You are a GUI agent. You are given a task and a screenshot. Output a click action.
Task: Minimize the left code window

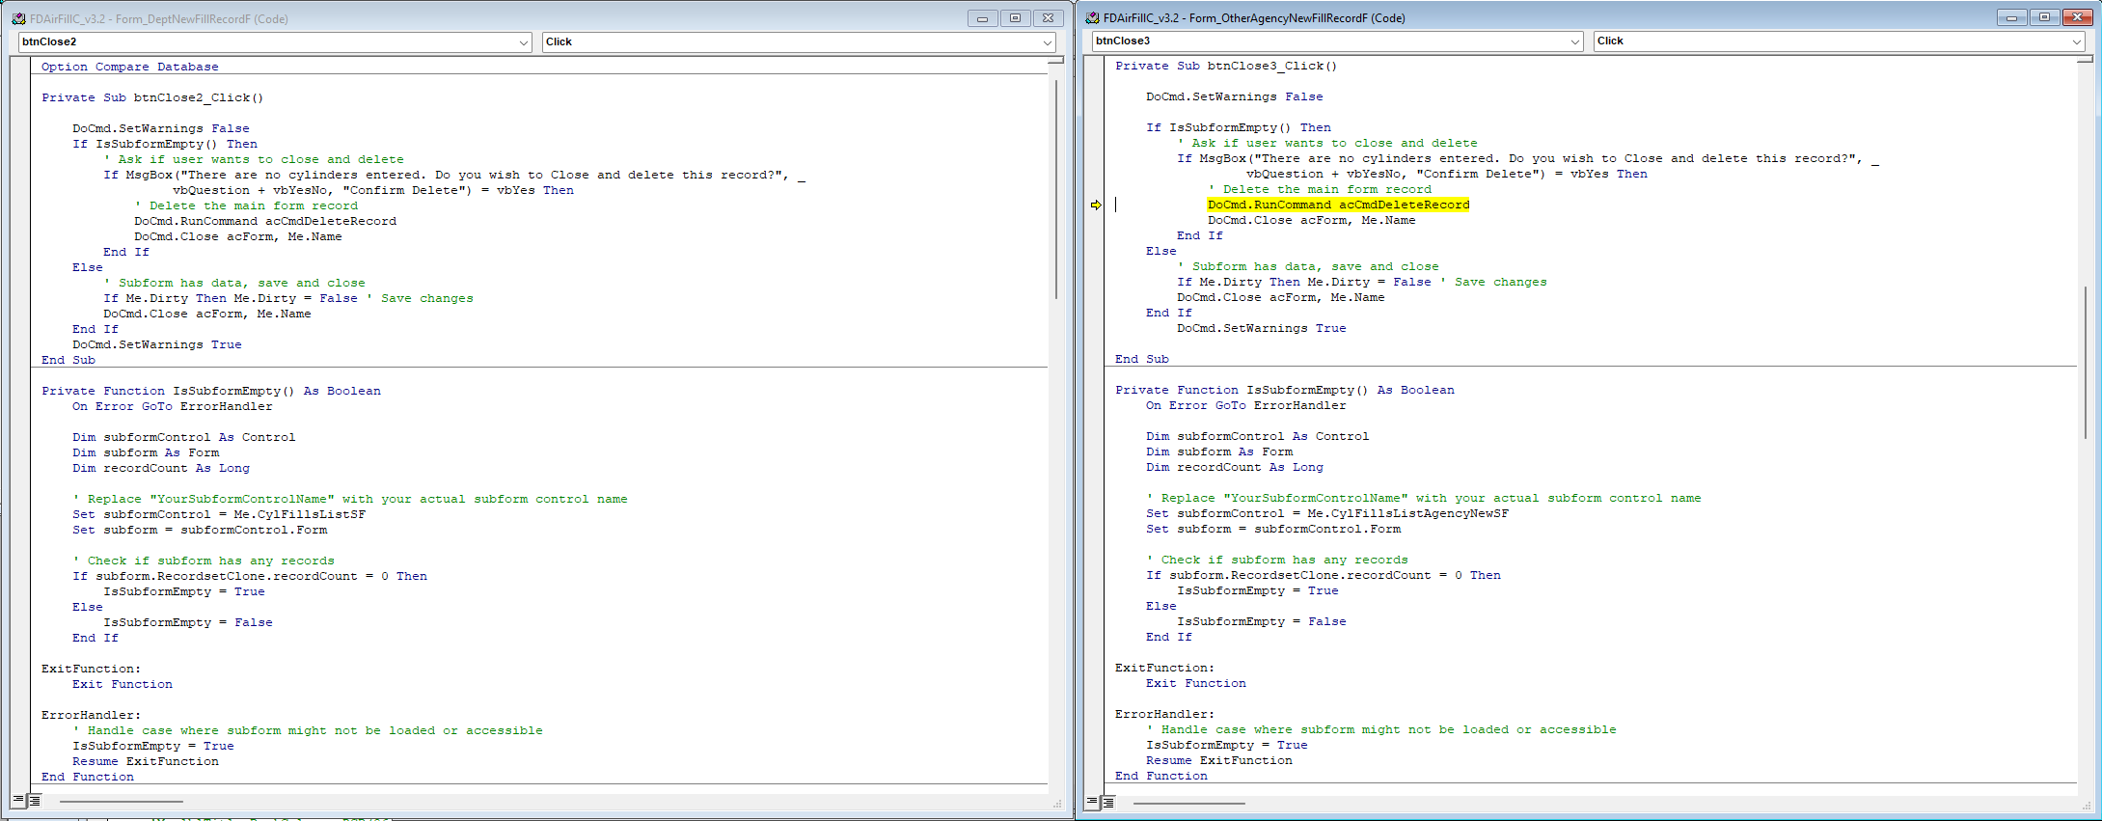click(982, 18)
